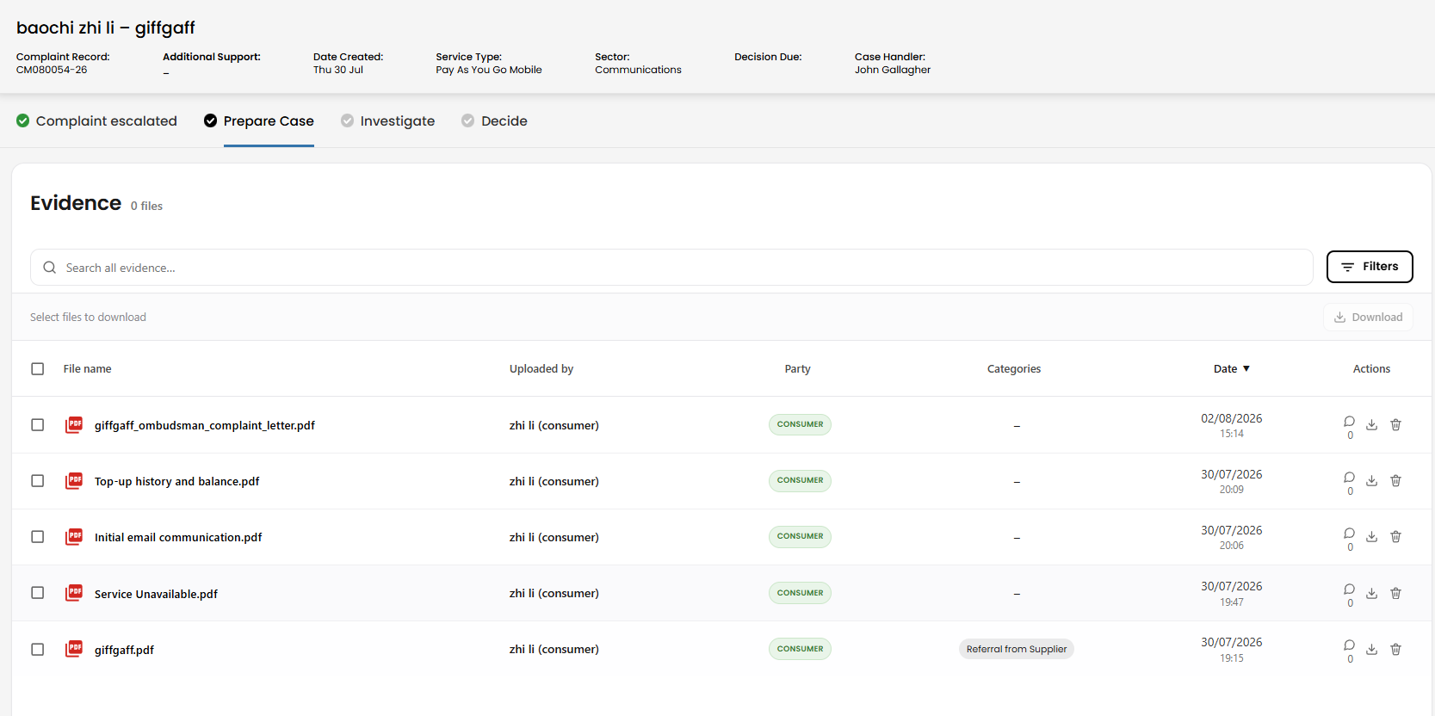Click the Communications sector value
Image resolution: width=1435 pixels, height=716 pixels.
coord(638,70)
